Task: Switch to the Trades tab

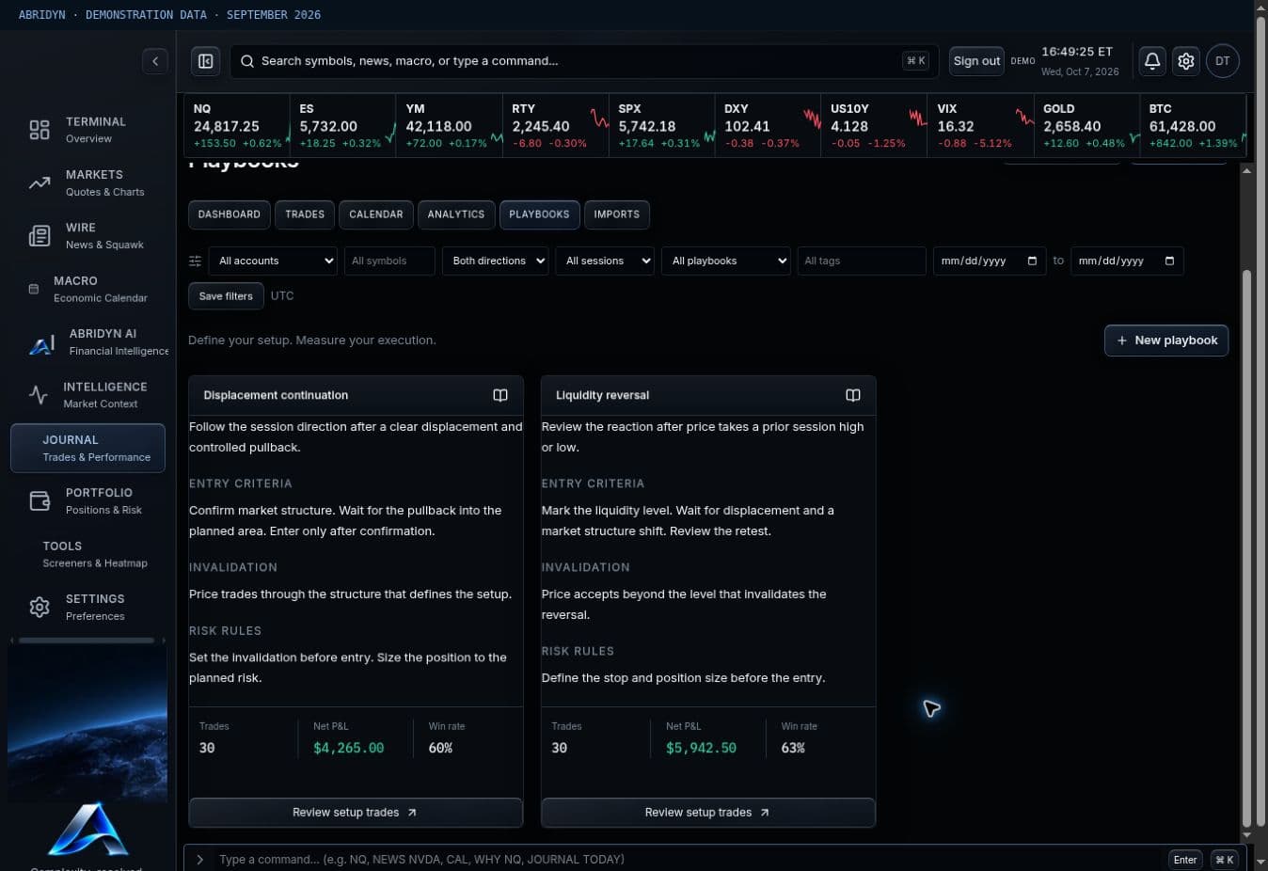Action: pyautogui.click(x=305, y=214)
